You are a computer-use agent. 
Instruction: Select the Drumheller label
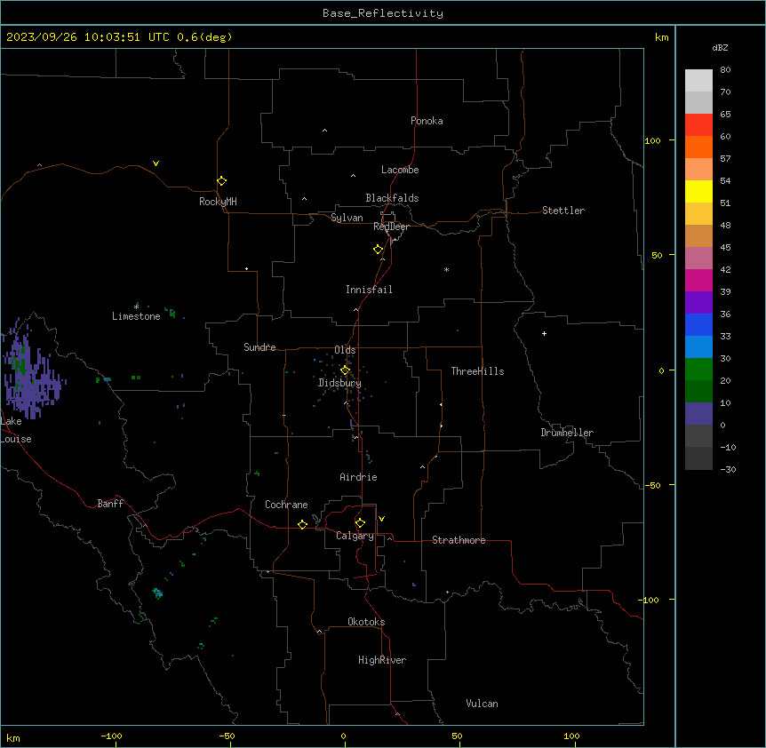pos(567,433)
